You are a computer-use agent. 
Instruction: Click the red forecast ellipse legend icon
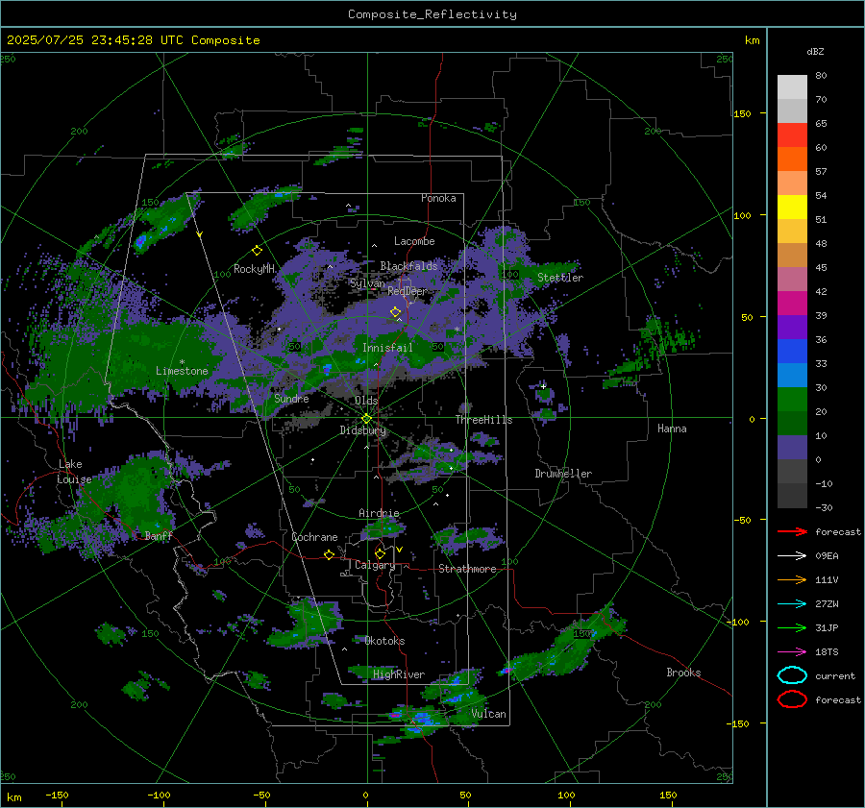(792, 699)
